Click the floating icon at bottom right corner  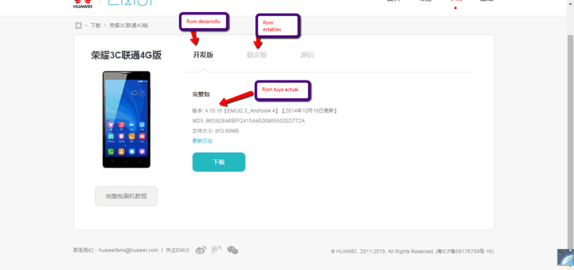tap(565, 257)
